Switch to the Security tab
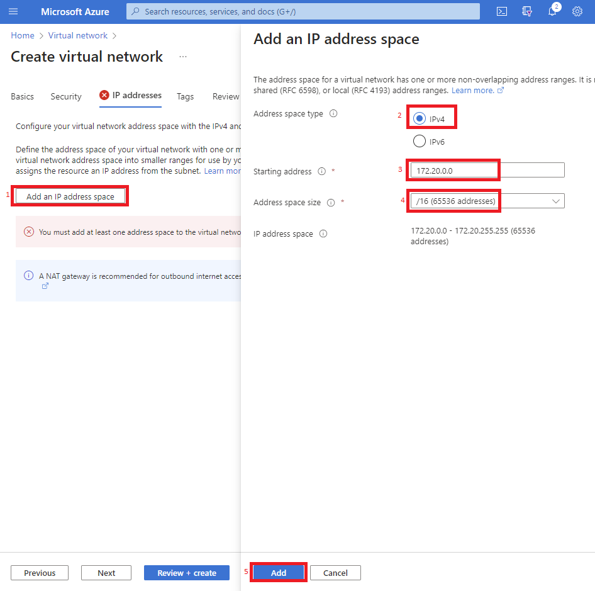Image resolution: width=595 pixels, height=591 pixels. (65, 96)
